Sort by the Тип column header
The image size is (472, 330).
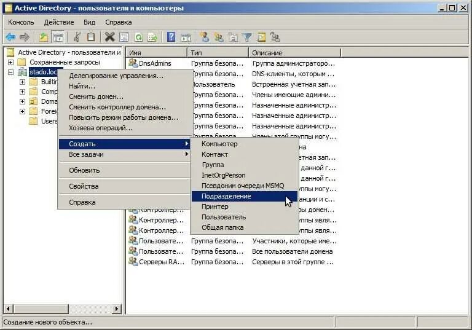(218, 53)
